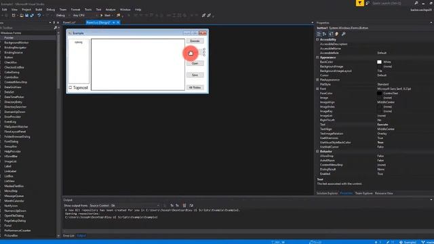Open the View menu
This screenshot has width=434, height=244.
pos(14,9)
